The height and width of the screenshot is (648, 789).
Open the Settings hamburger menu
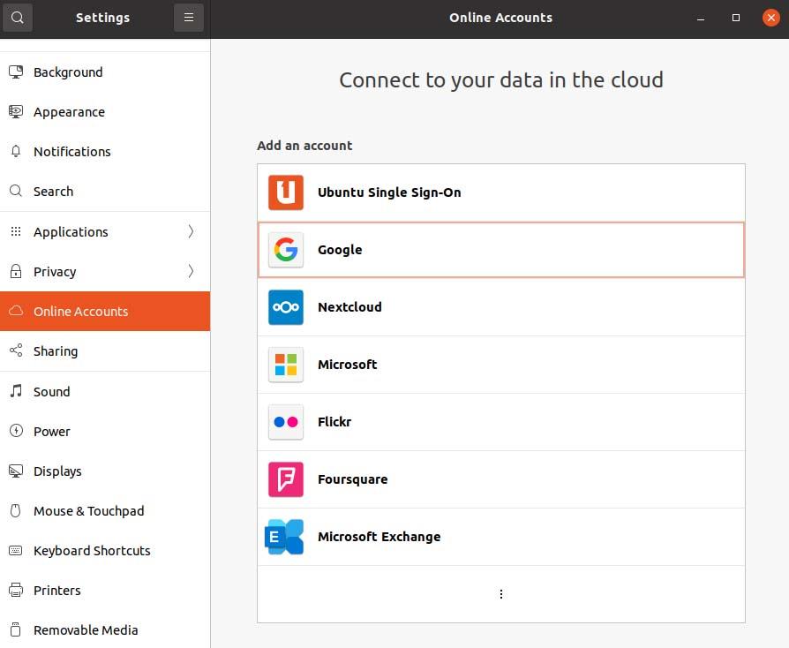pyautogui.click(x=189, y=18)
